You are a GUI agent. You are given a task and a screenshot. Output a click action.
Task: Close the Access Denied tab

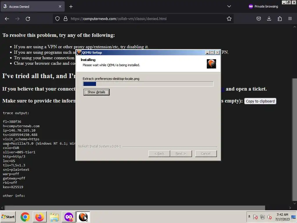60,6
